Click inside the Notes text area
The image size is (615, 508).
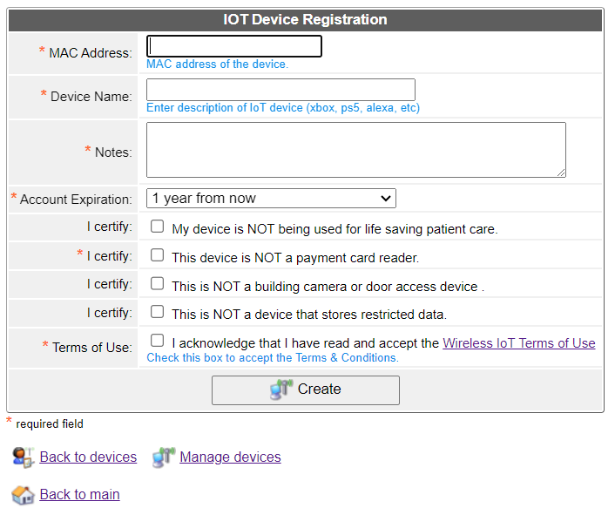point(355,150)
